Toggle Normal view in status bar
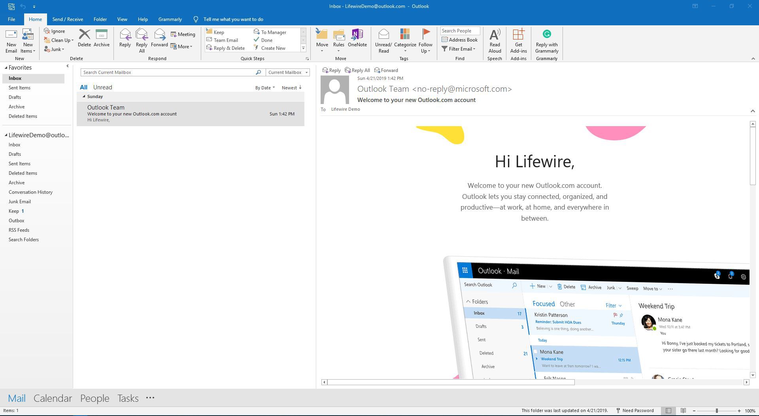The width and height of the screenshot is (759, 416). [668, 411]
